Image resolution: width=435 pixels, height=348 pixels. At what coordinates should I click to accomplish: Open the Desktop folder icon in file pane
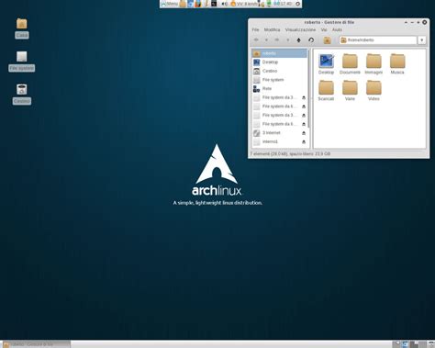tap(326, 64)
